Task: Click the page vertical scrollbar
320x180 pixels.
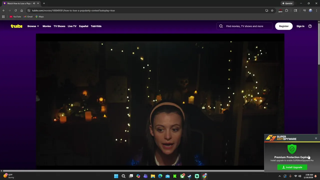Action: coord(319,44)
